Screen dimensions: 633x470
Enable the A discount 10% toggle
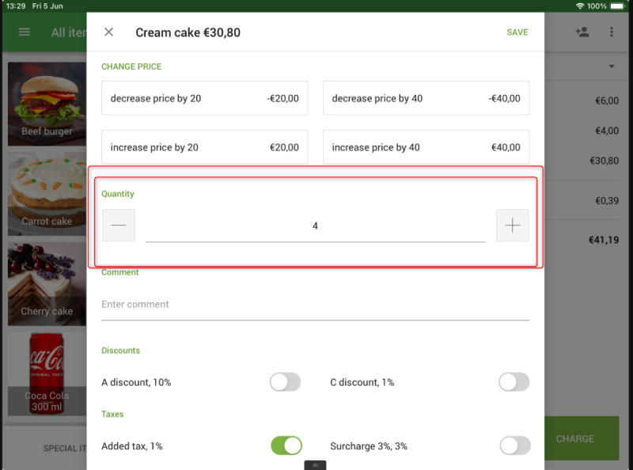tap(286, 382)
